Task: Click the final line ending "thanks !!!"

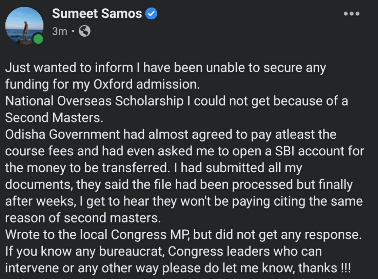Action: click(178, 268)
